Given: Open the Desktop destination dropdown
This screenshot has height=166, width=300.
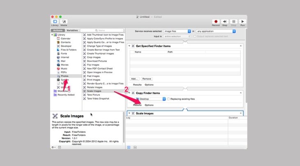Looking at the screenshot, I should point(150,99).
